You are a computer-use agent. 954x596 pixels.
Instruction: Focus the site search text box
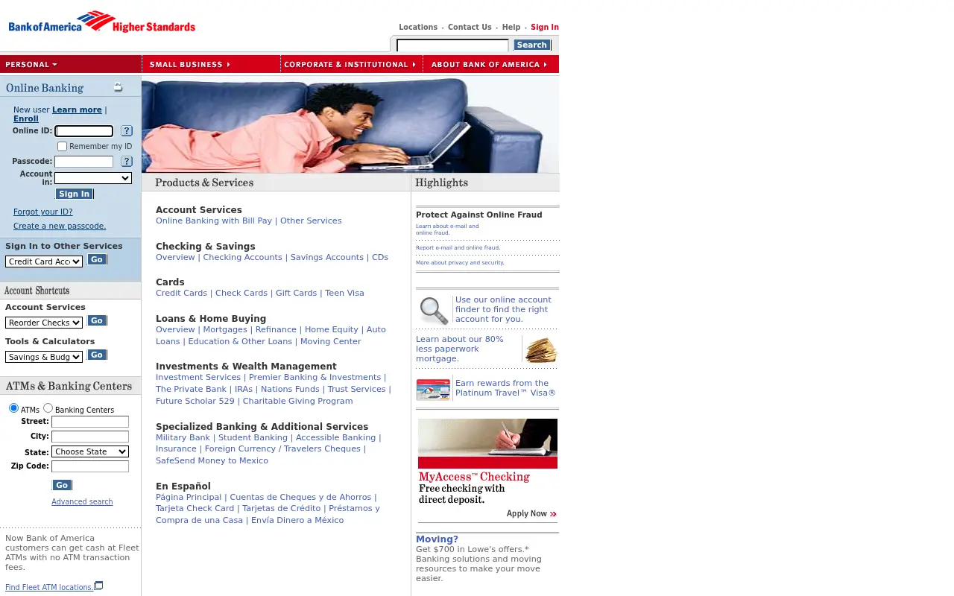452,45
